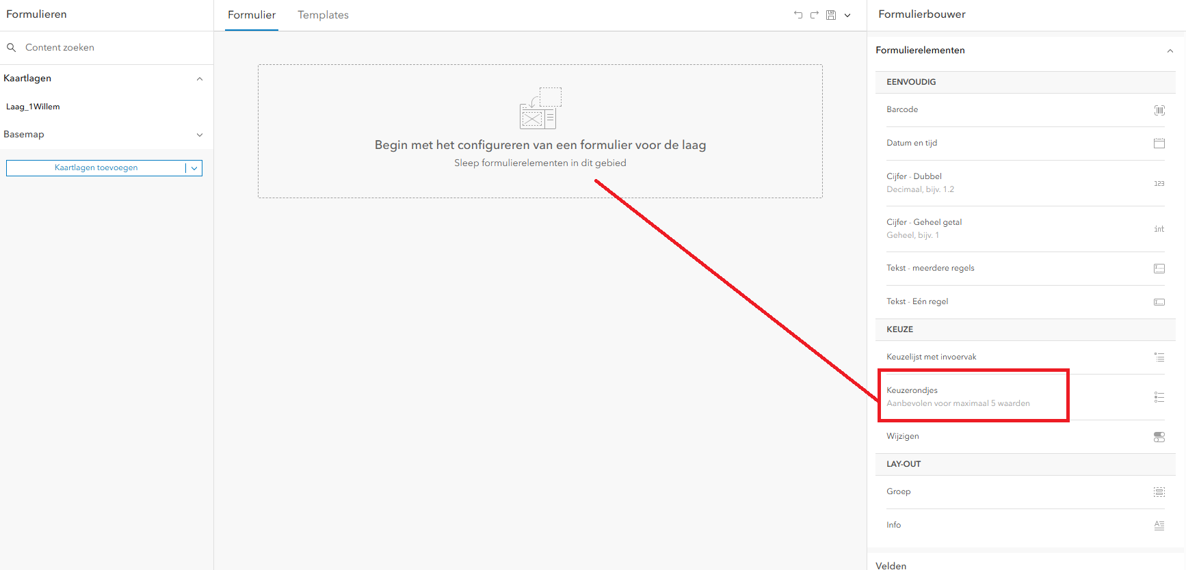Click the Datum en tijd calendar icon
The width and height of the screenshot is (1186, 570).
[1159, 144]
